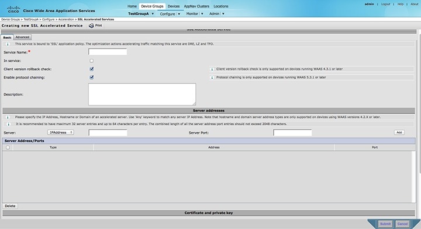This screenshot has width=421, height=229.
Task: Open the Locations tab
Action: click(221, 6)
